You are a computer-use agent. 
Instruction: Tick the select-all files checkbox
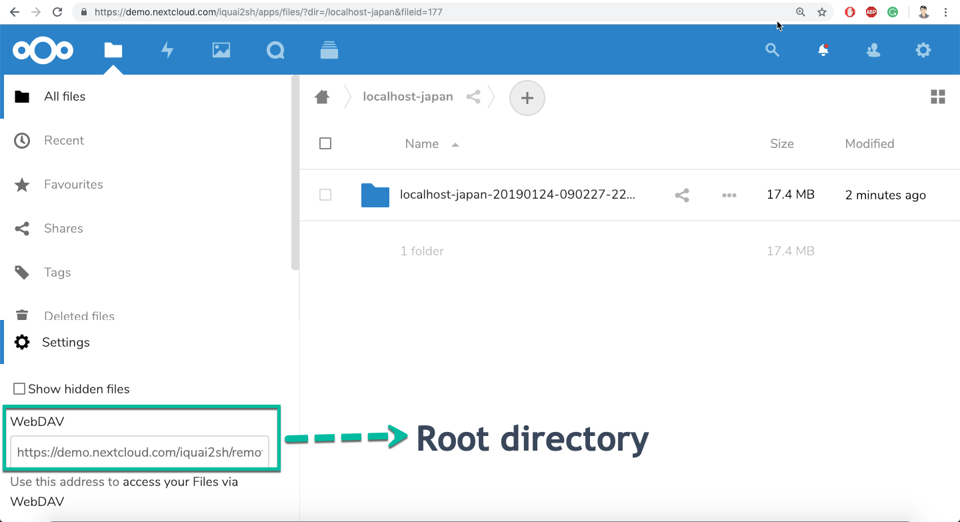[x=325, y=143]
